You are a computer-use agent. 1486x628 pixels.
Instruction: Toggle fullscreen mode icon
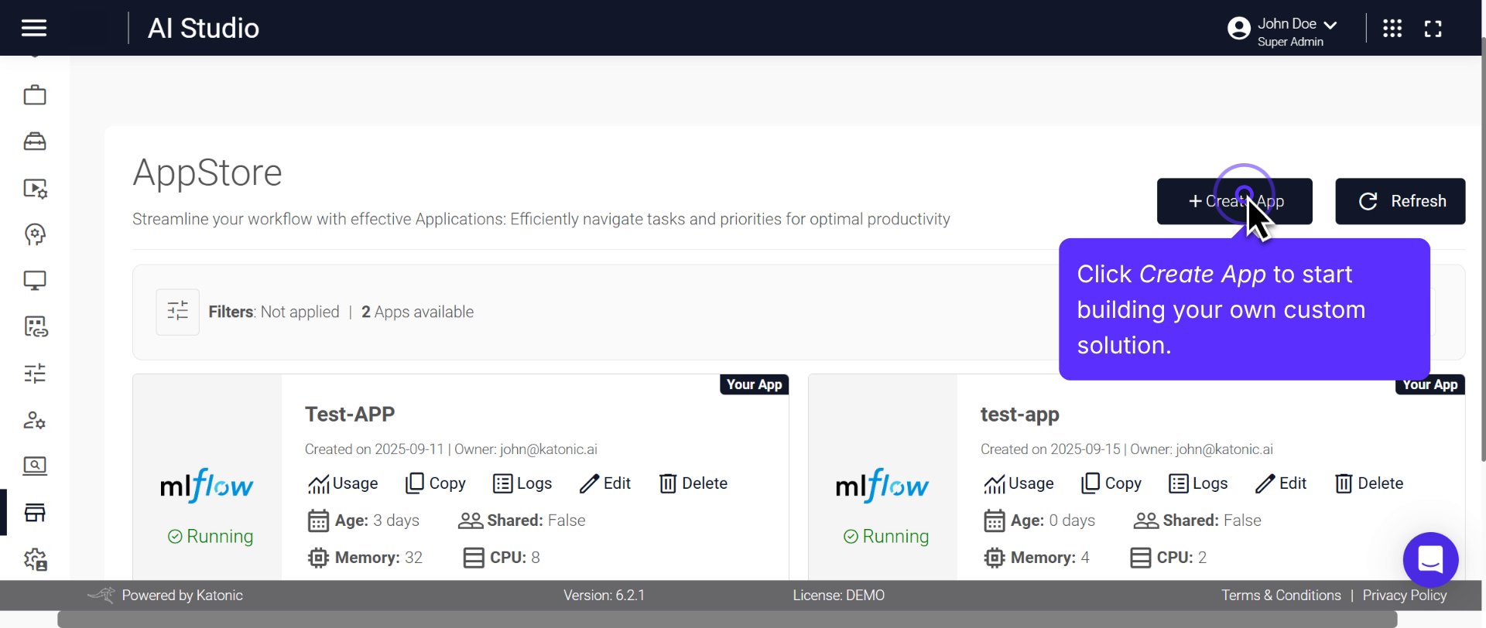click(x=1433, y=29)
